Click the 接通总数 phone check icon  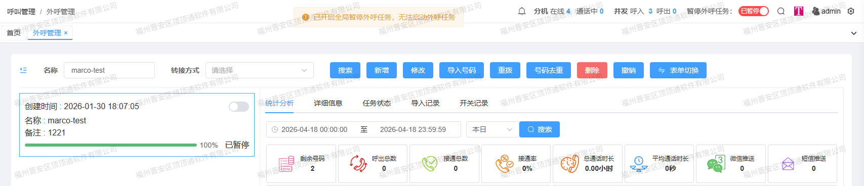430,164
